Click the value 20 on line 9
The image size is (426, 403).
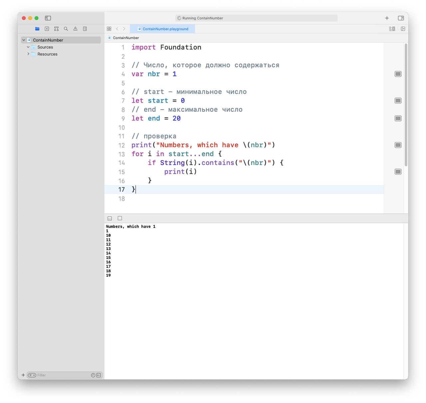pos(176,118)
